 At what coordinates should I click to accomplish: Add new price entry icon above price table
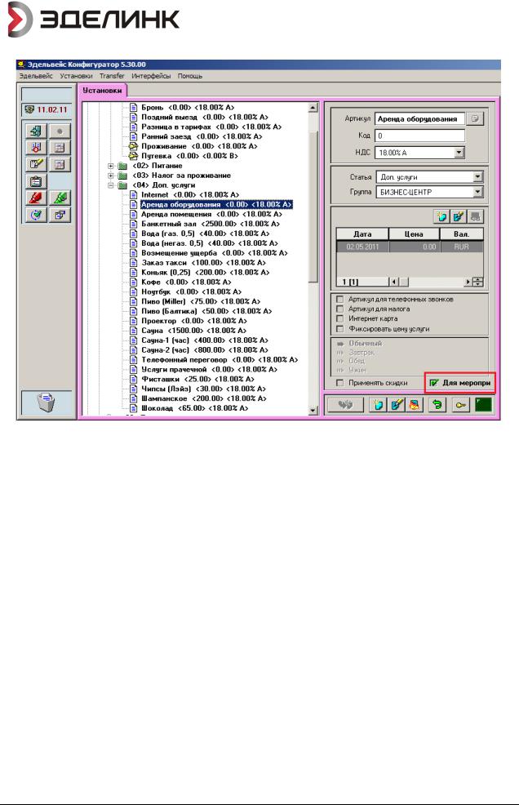(441, 216)
